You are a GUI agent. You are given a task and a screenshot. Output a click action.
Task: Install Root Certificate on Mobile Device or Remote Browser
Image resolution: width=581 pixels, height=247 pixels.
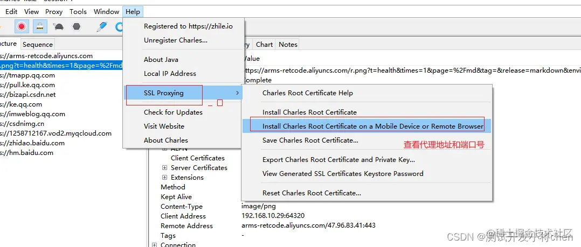[367, 126]
